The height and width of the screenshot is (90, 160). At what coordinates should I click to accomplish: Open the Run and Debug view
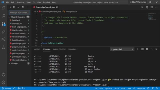[x=3, y=32]
